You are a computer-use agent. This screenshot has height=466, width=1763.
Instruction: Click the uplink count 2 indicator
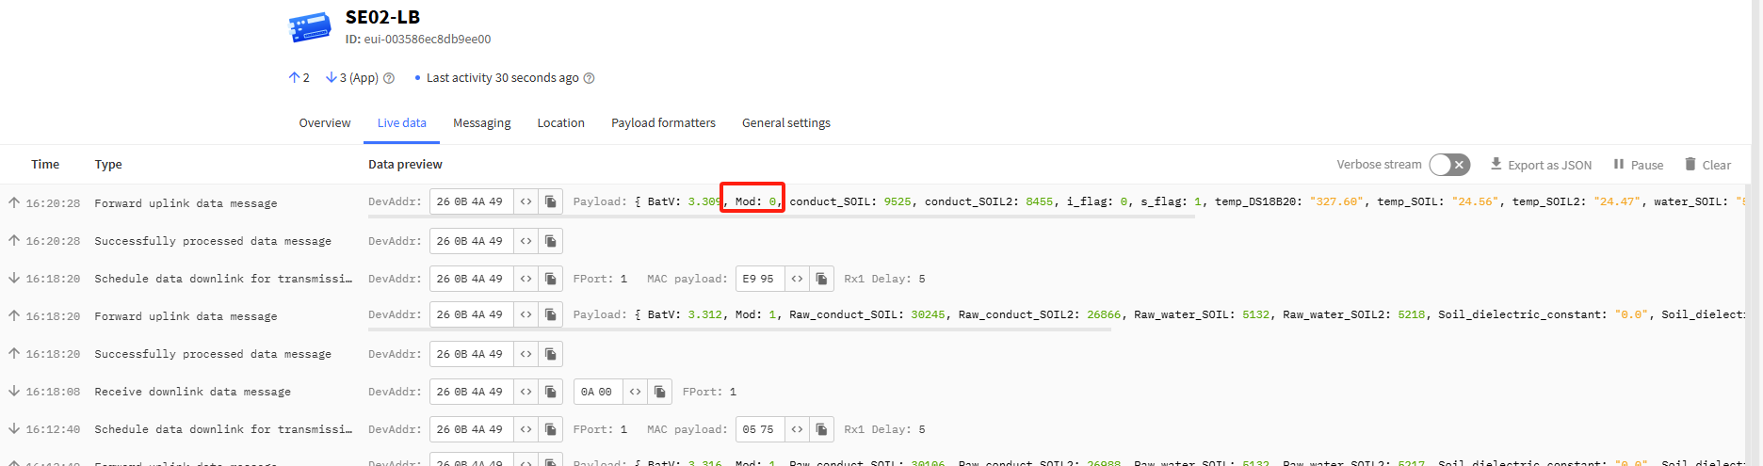click(299, 78)
